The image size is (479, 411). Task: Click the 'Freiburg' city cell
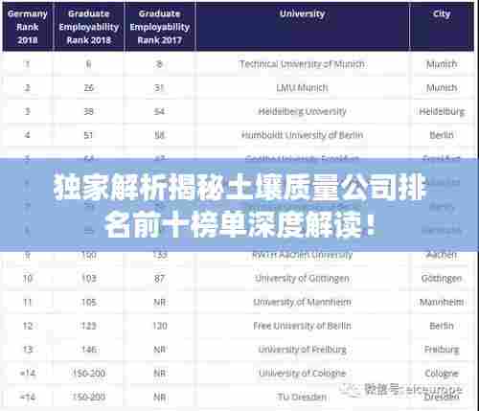(x=442, y=350)
